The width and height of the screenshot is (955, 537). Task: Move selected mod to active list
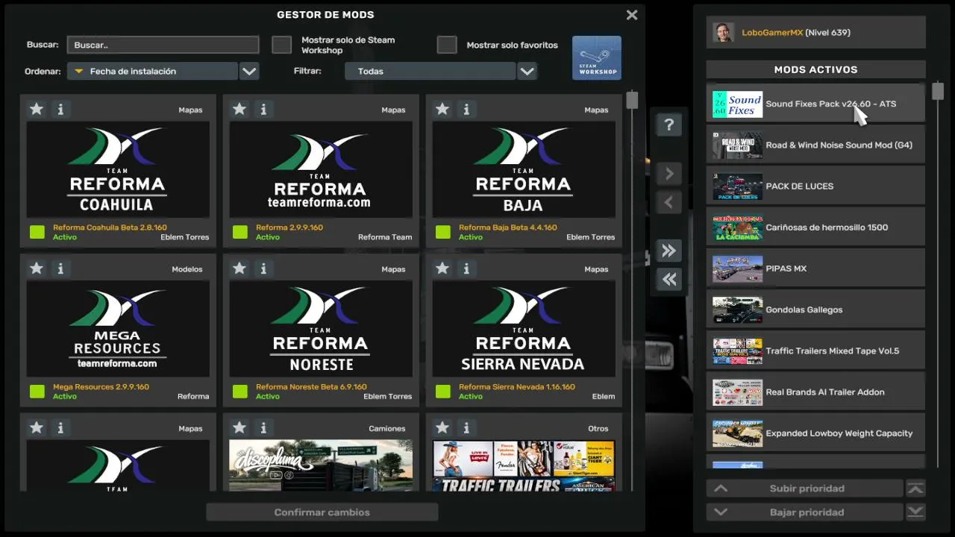669,174
